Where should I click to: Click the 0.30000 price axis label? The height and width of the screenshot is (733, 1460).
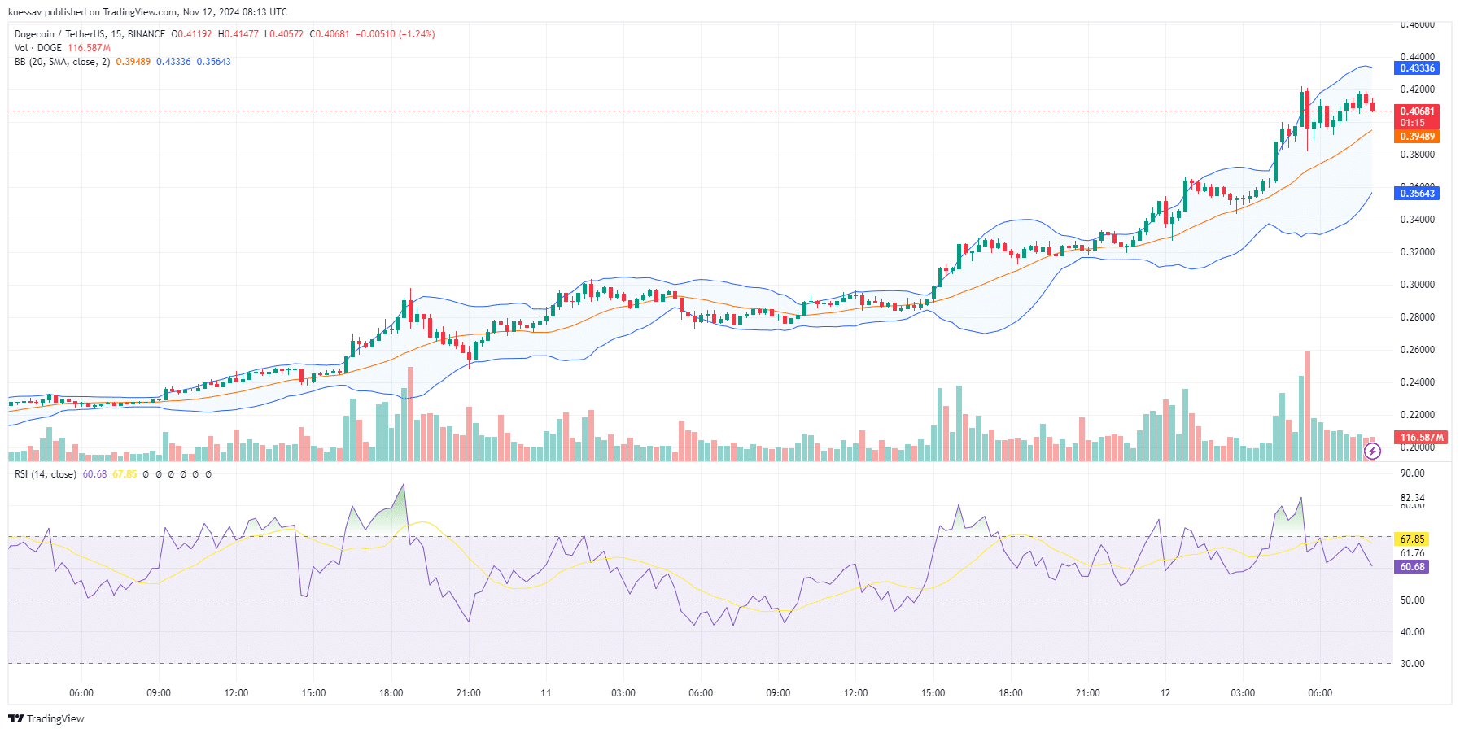[1417, 285]
